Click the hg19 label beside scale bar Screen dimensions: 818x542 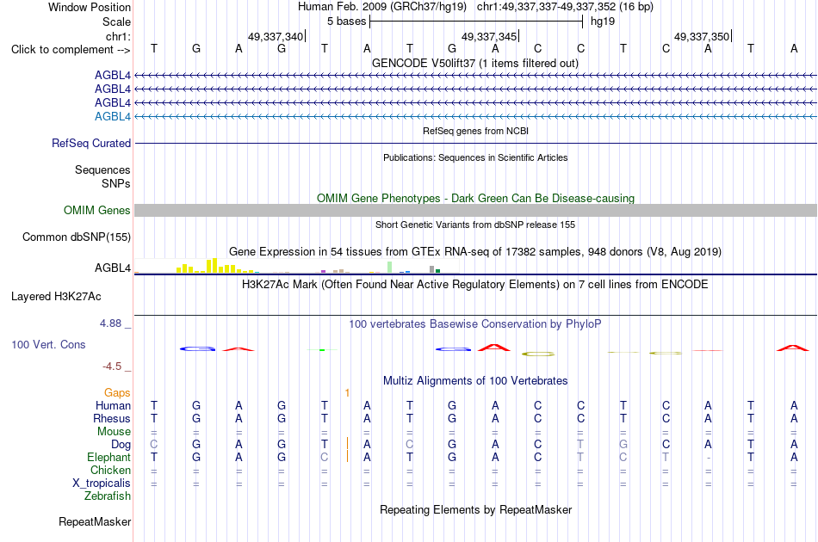click(x=603, y=22)
